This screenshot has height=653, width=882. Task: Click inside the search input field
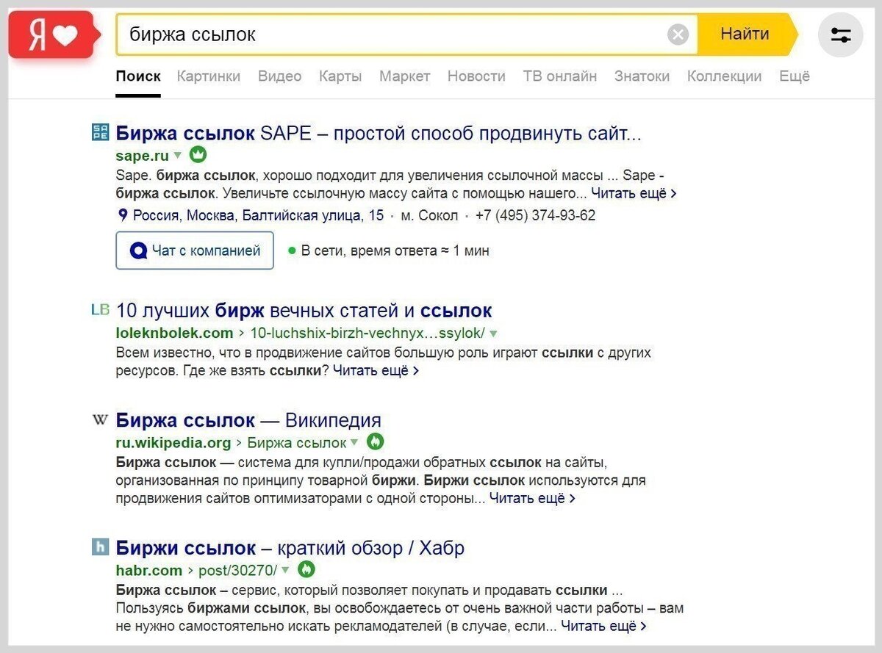404,34
